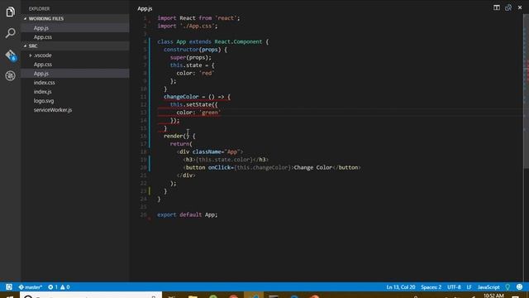Viewport: 529px width, 298px height.
Task: Click the Ln 13, Col 20 cursor position
Action: pyautogui.click(x=400, y=287)
